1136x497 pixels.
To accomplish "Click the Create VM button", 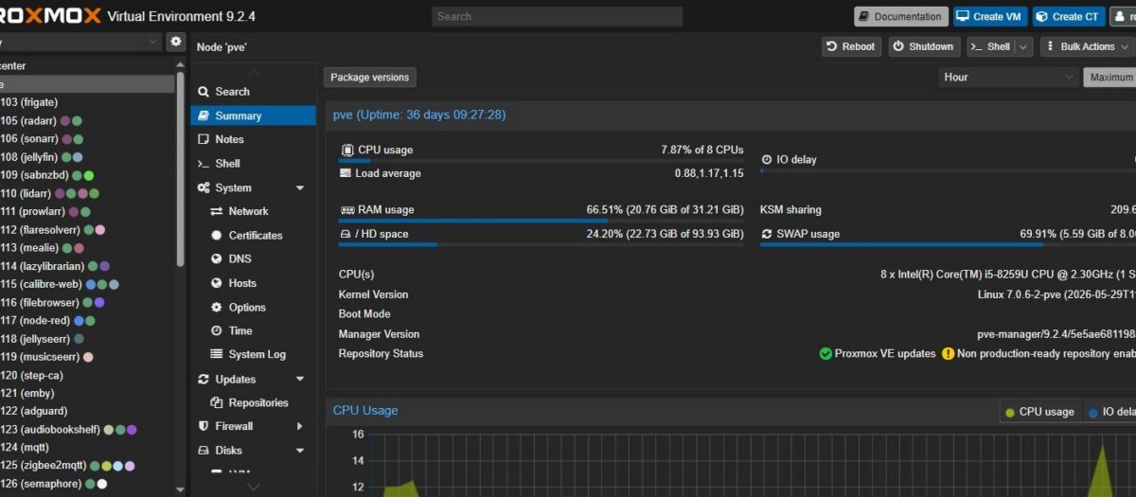I will click(x=989, y=16).
